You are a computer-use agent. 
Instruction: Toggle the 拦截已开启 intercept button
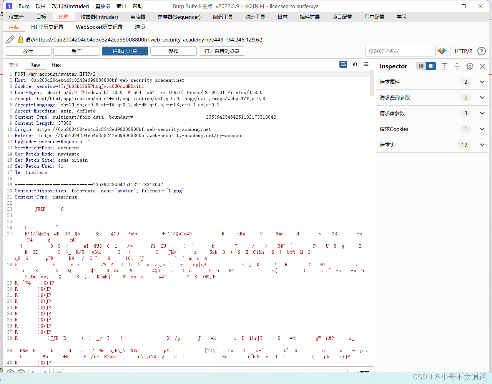pos(125,51)
